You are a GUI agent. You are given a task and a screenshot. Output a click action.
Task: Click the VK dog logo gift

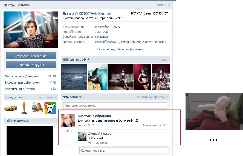[x=50, y=108]
